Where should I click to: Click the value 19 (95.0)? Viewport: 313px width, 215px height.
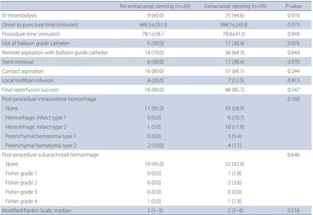[x=154, y=164]
